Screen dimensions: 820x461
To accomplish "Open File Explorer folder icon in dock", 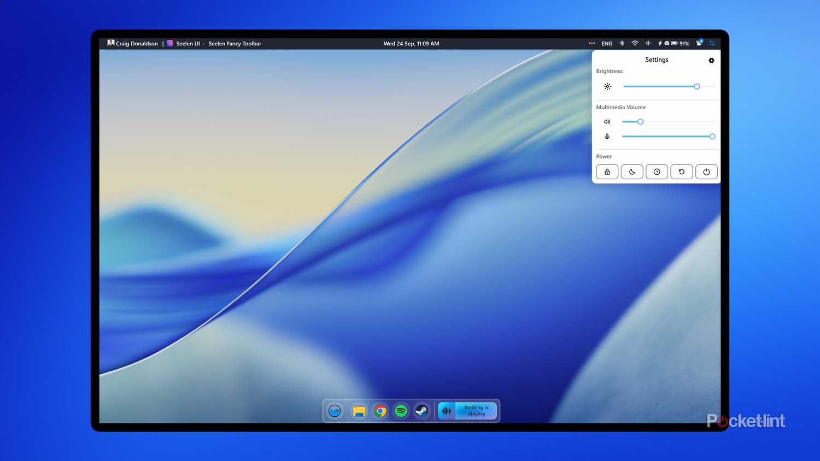I will (359, 411).
